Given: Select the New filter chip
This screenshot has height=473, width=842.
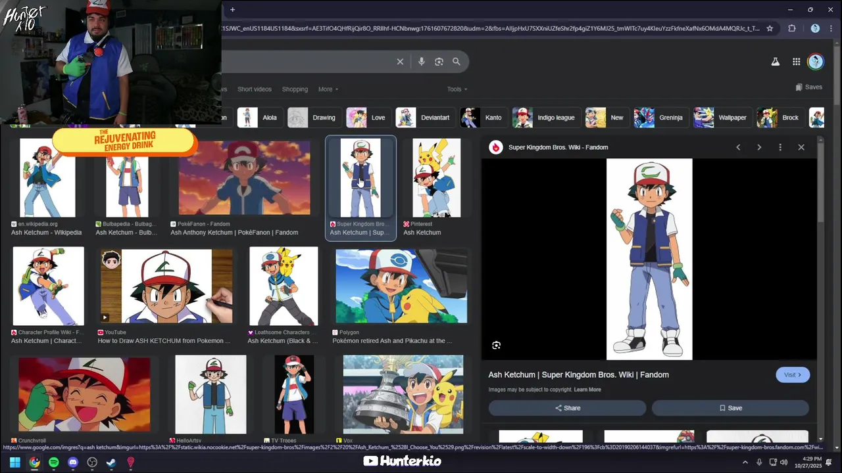Looking at the screenshot, I should point(607,118).
